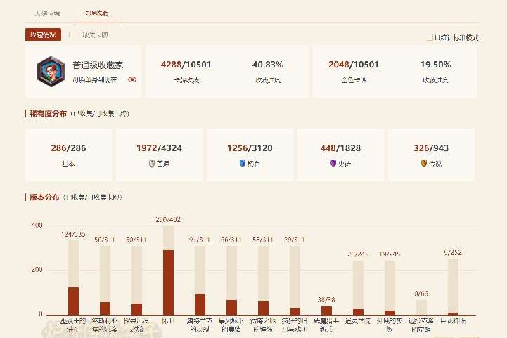Click the 448/1828 epic cards count
Screen dimensions: 507x338
click(340, 148)
